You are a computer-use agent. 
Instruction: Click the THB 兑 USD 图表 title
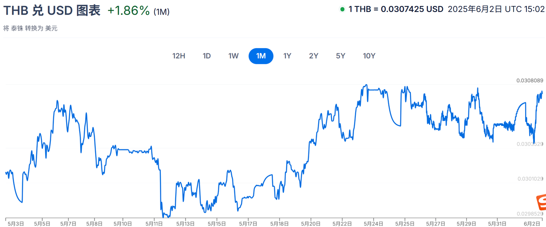(52, 10)
